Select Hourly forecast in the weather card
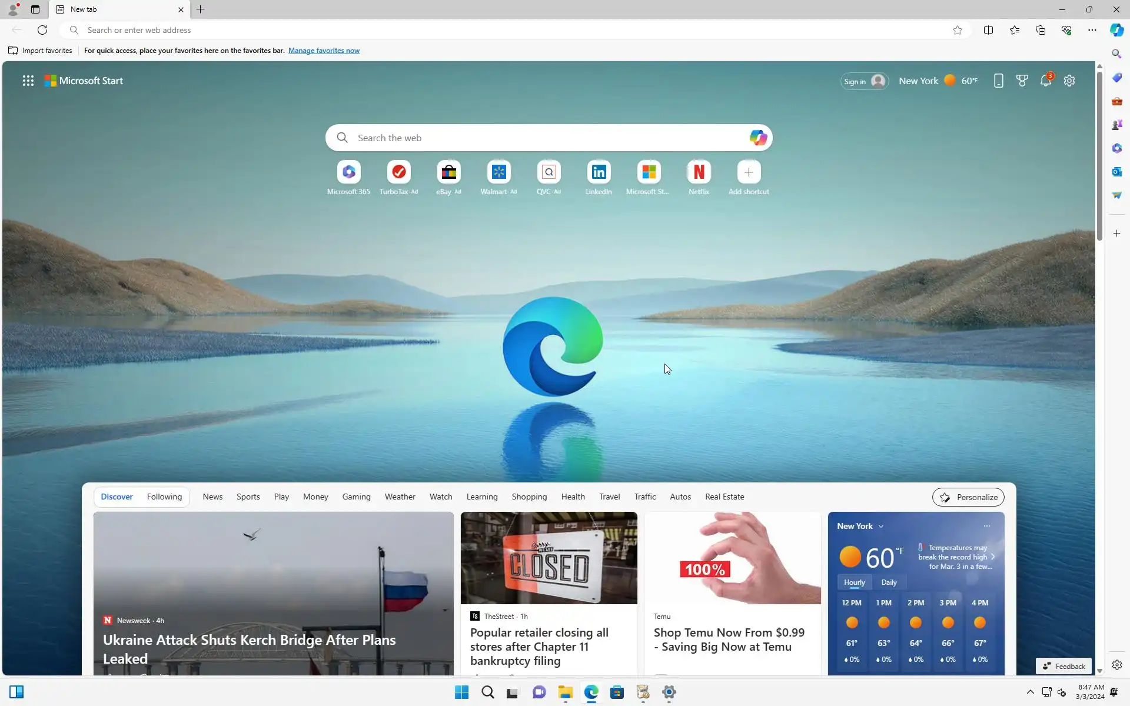The image size is (1130, 706). (x=854, y=582)
